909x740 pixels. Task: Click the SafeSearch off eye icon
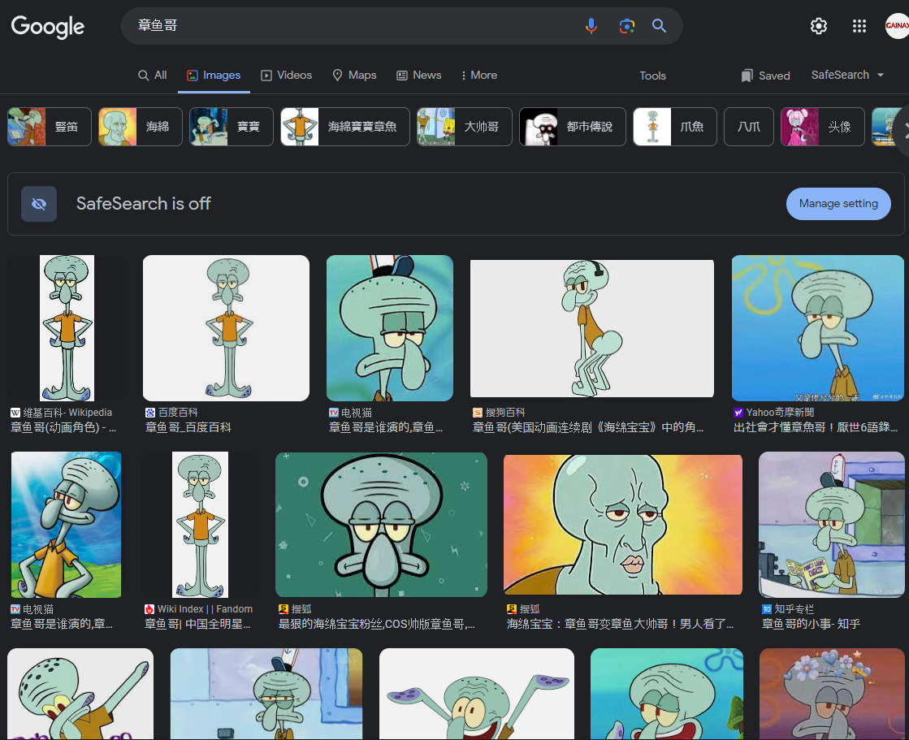pyautogui.click(x=39, y=204)
